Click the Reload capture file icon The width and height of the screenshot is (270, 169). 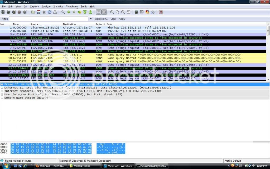coord(49,12)
